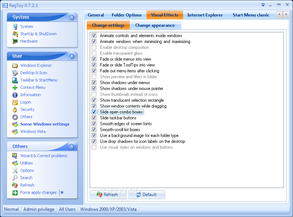Click the Utilities icon

15,163
